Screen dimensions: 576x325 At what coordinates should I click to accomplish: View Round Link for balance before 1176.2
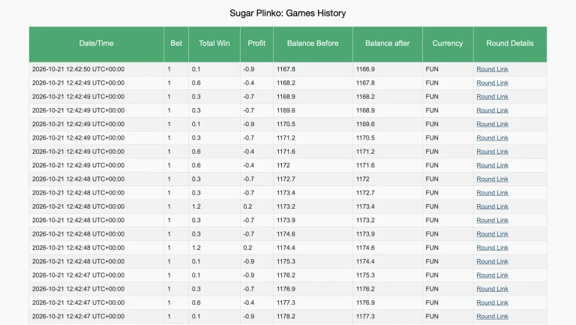492,275
